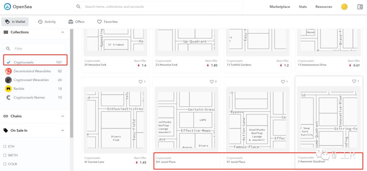Click the Cryptovoxel Wearables collection icon

coord(8,80)
